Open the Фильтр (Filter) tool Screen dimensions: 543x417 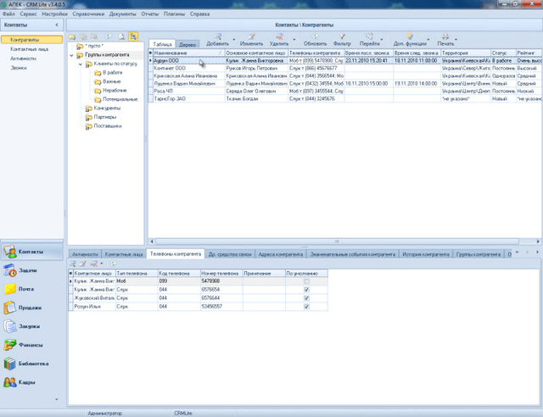[342, 39]
